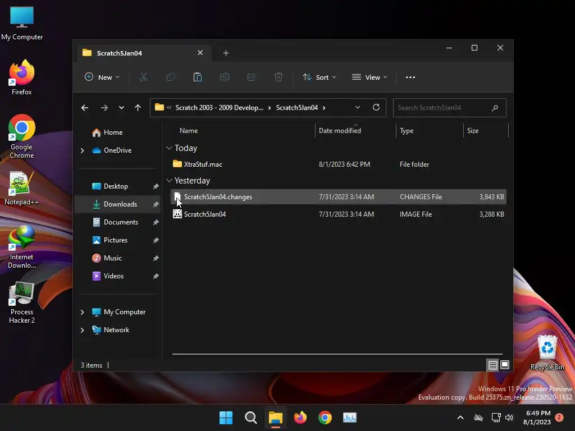Click the Rename icon in toolbar

click(225, 77)
